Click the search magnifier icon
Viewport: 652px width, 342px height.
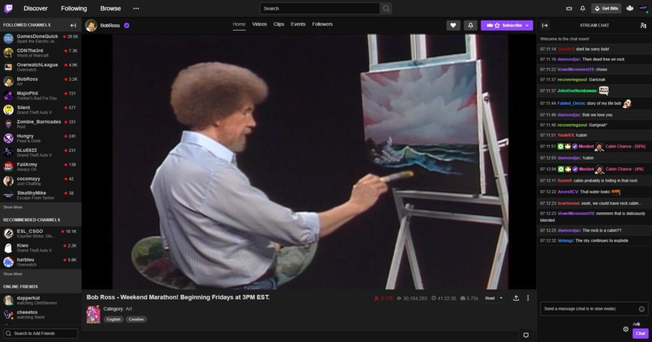coord(386,8)
